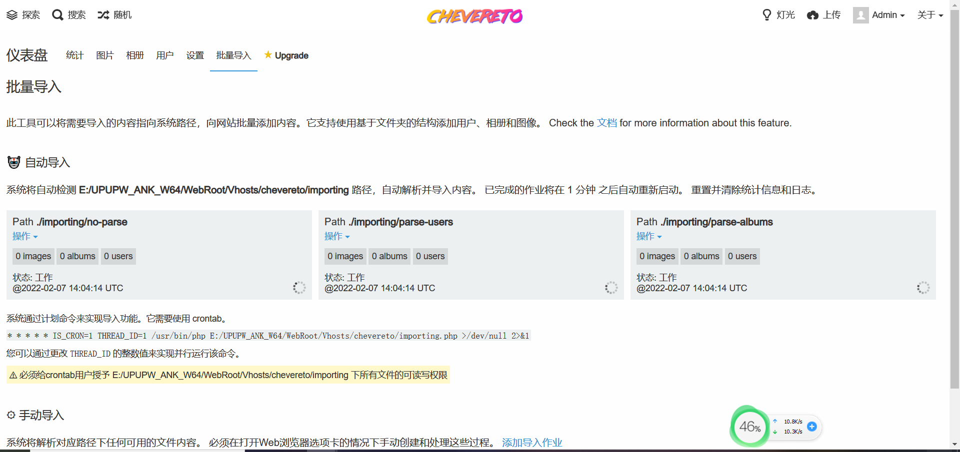Screen dimensions: 960x452
Task: Click the search magnifier icon
Action: click(57, 15)
